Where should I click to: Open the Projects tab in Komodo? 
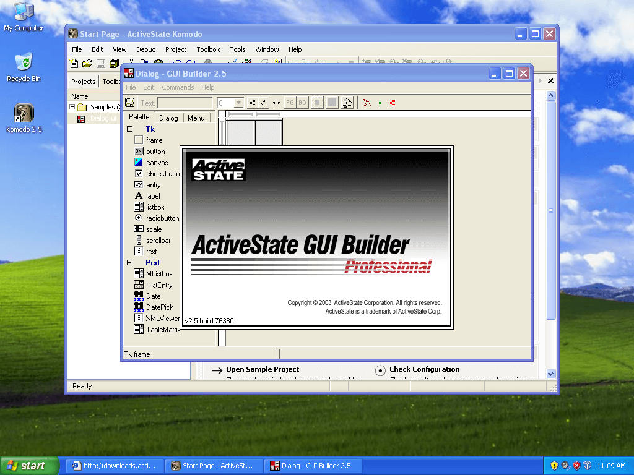84,82
